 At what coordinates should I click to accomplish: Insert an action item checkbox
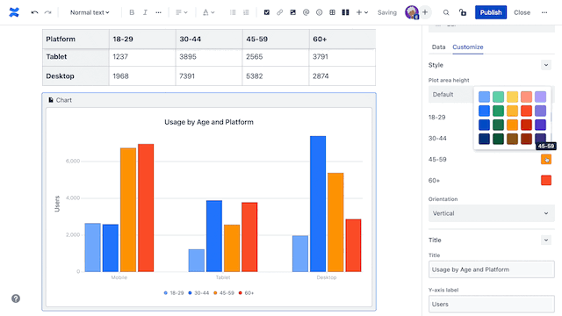pyautogui.click(x=267, y=12)
